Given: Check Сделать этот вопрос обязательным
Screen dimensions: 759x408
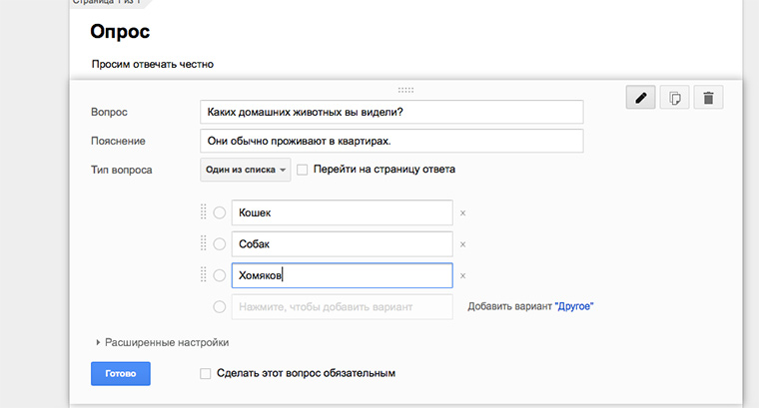Looking at the screenshot, I should pos(206,374).
